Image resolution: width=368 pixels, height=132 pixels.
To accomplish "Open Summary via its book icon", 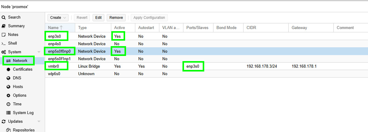I will [x=4, y=26].
